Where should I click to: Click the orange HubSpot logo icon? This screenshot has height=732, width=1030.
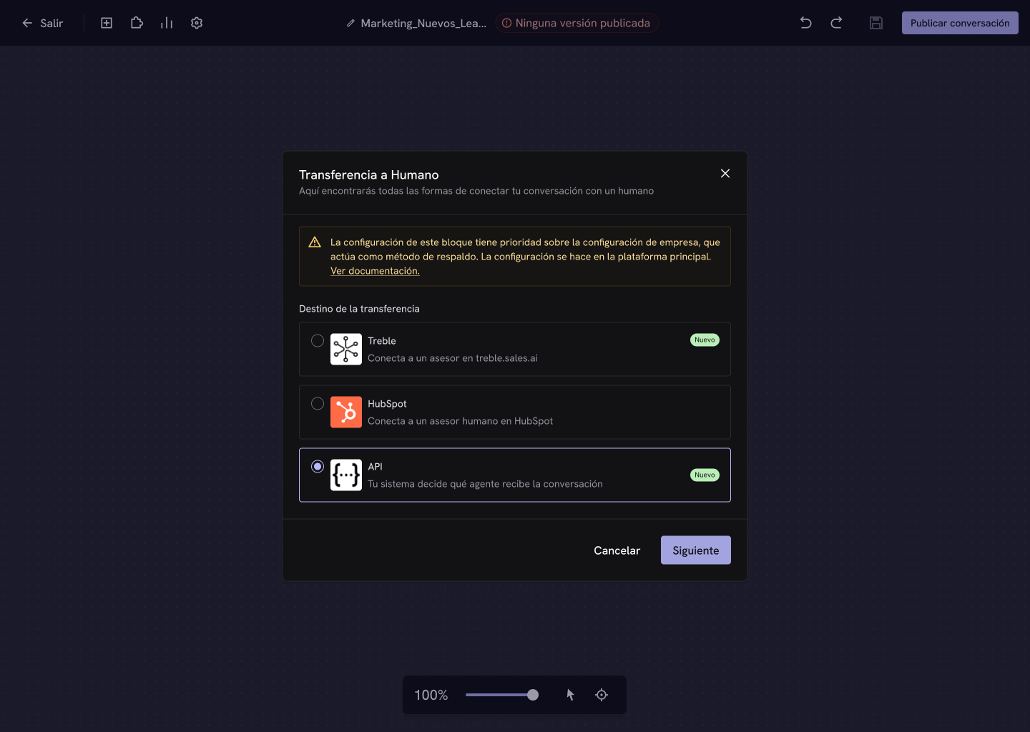346,412
